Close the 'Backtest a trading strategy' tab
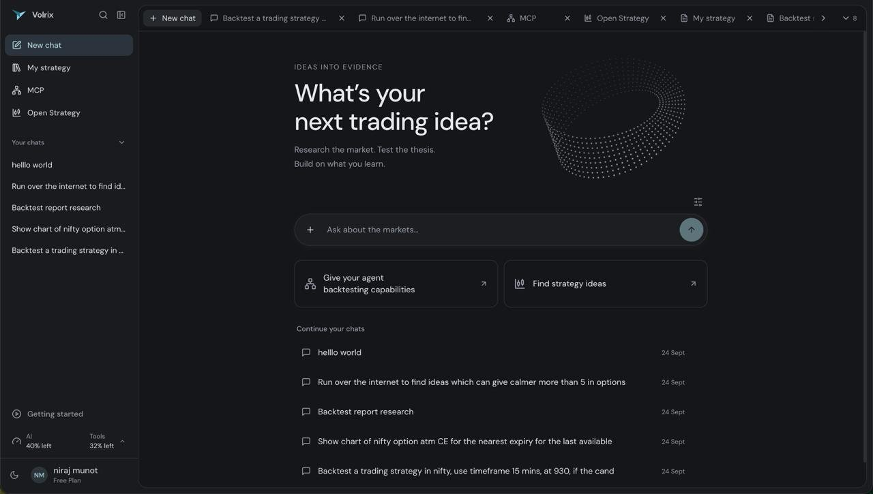 [x=342, y=18]
